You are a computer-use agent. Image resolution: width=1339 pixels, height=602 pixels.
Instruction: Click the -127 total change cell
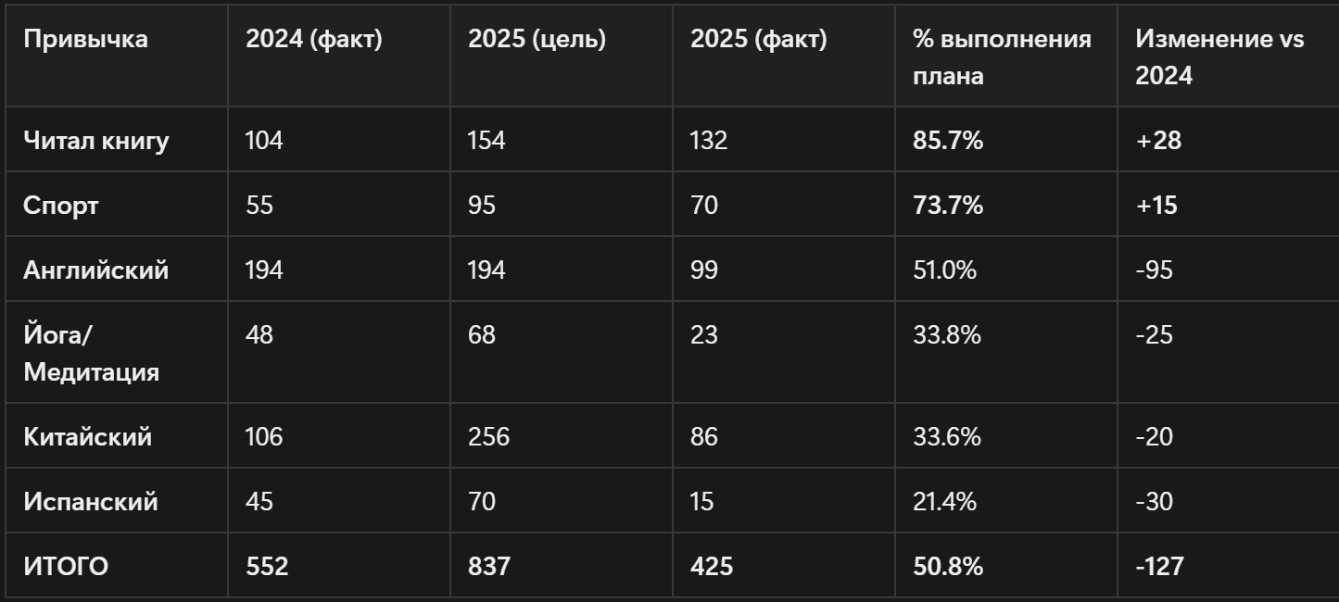1159,566
